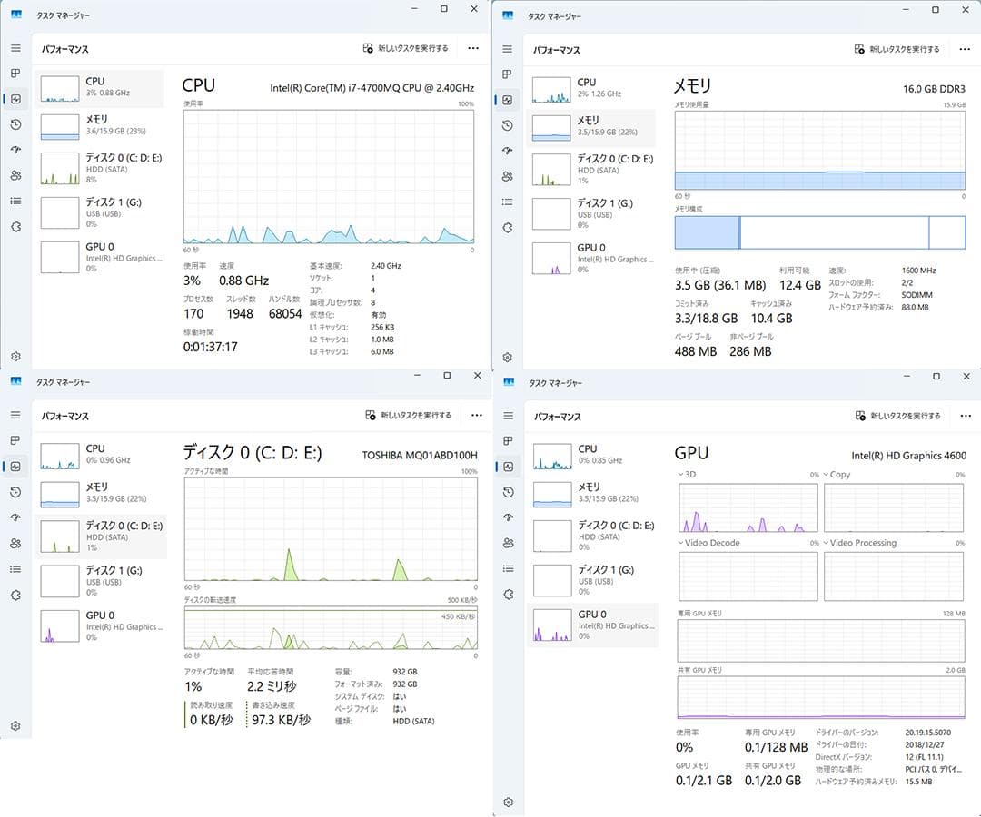Click the write speed value 97.3 KB/秒

(x=281, y=720)
